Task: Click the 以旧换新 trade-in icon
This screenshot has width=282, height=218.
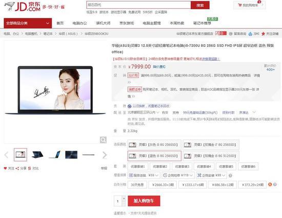Action: tap(129, 106)
